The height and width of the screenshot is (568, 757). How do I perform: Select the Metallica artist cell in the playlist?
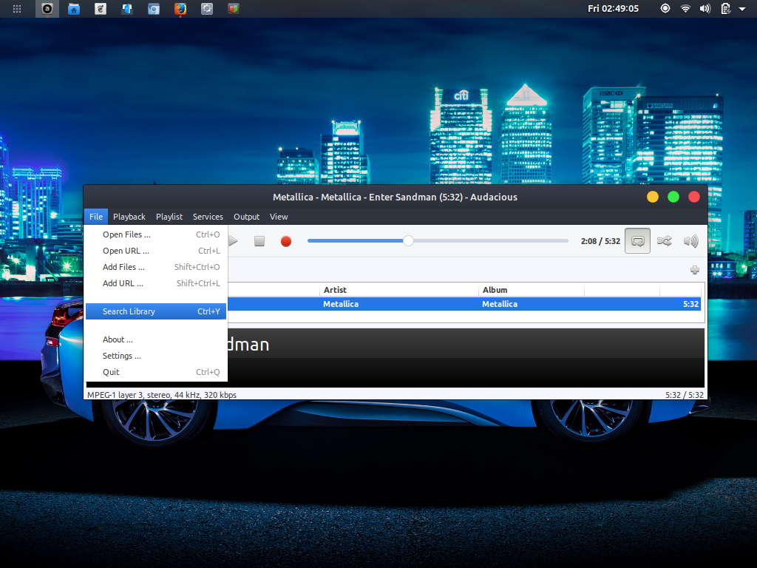tap(340, 304)
